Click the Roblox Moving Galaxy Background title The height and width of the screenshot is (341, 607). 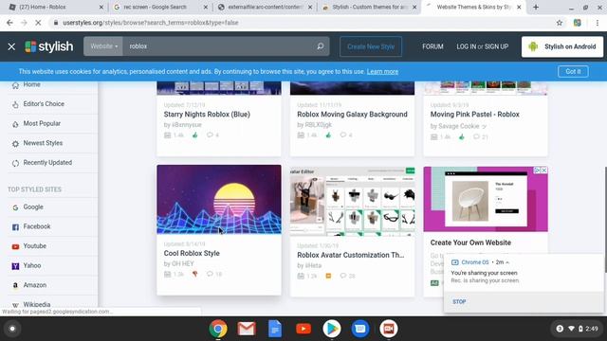pos(352,115)
